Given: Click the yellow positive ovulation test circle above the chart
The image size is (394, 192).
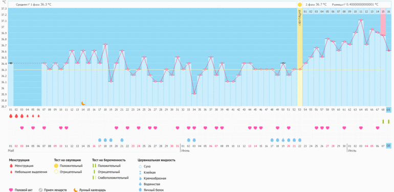Looking at the screenshot, I should (299, 5).
